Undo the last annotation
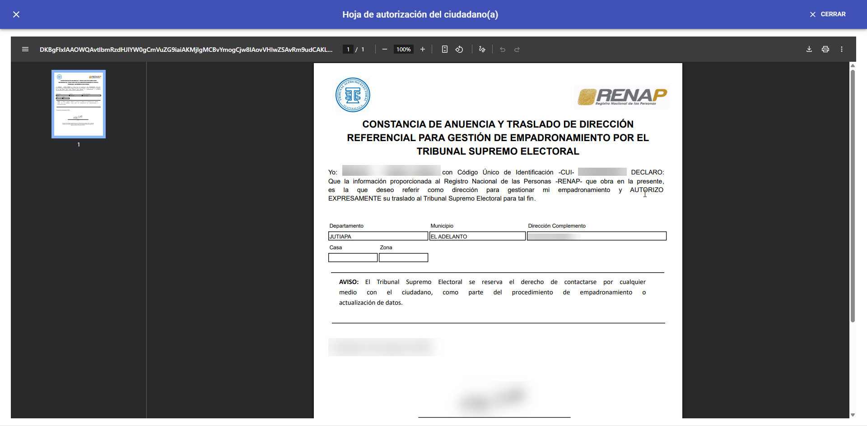 503,49
